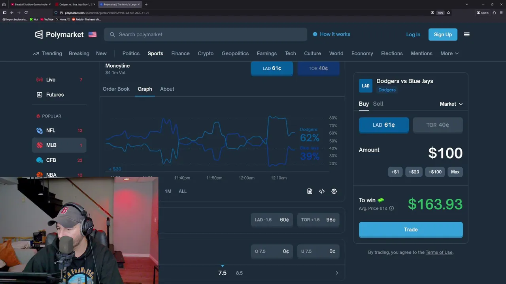Viewport: 506px width, 284px height.
Task: Open the browser extensions icon
Action: [x=494, y=13]
